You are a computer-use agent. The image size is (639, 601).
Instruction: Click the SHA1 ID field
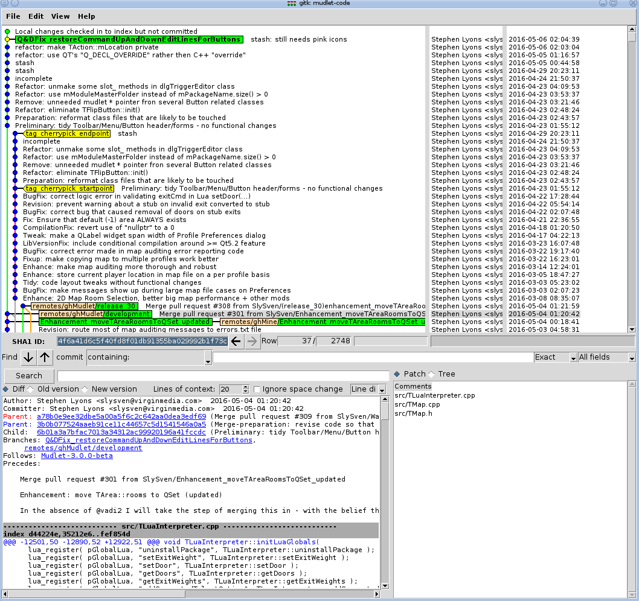point(142,341)
